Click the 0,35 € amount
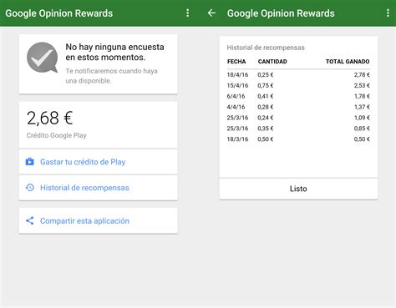 [x=266, y=129]
